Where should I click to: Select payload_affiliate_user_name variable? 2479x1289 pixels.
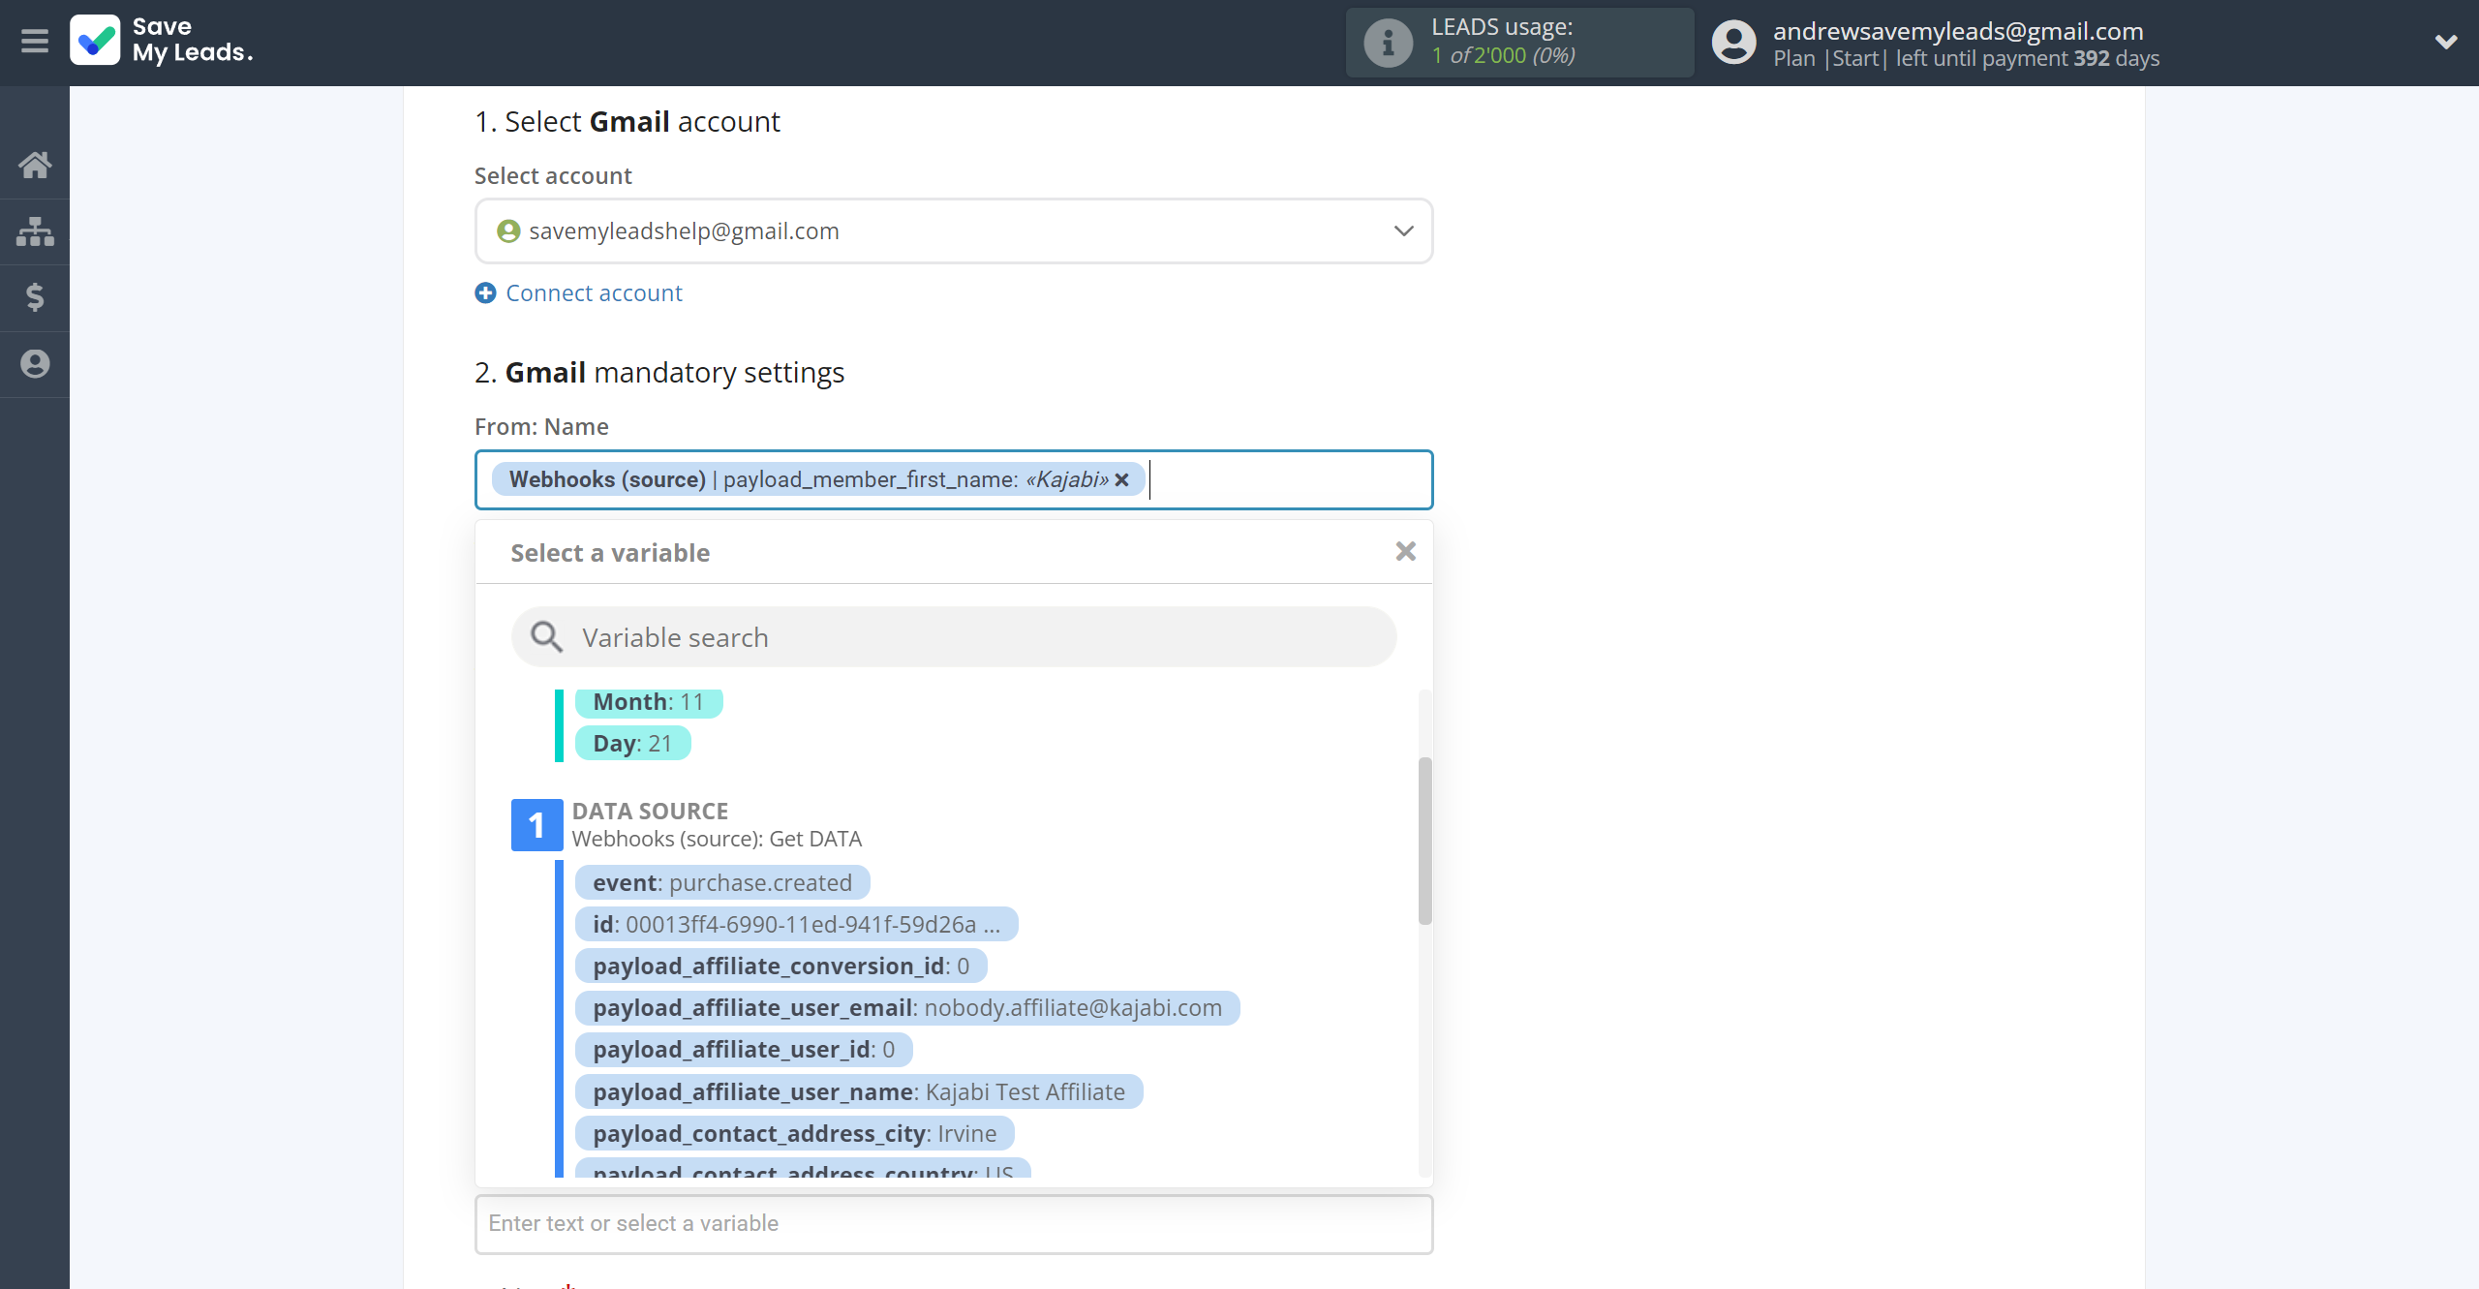(x=859, y=1092)
